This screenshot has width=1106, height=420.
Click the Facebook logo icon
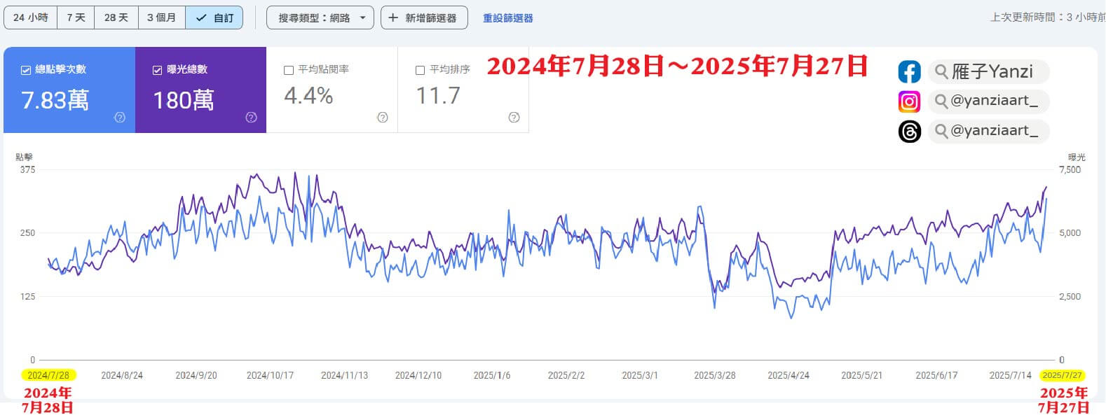pos(909,71)
